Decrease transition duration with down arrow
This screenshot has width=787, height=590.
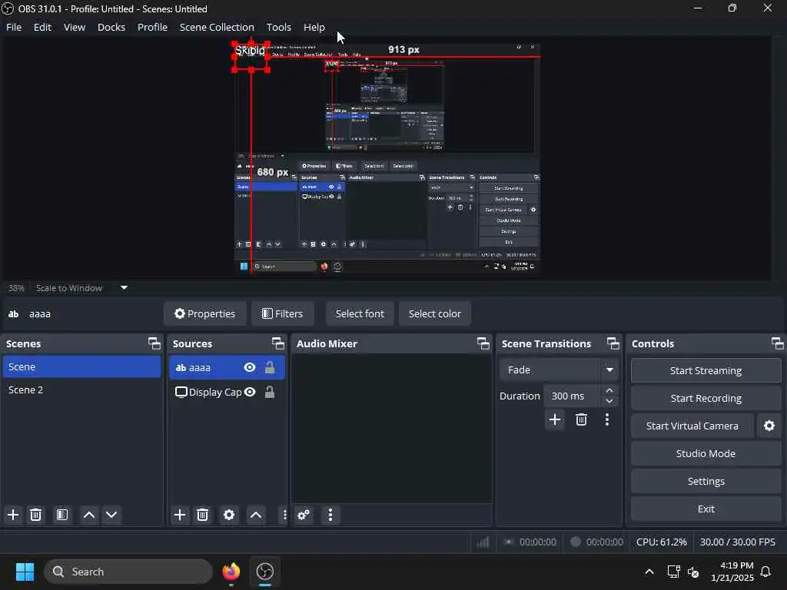click(x=609, y=401)
